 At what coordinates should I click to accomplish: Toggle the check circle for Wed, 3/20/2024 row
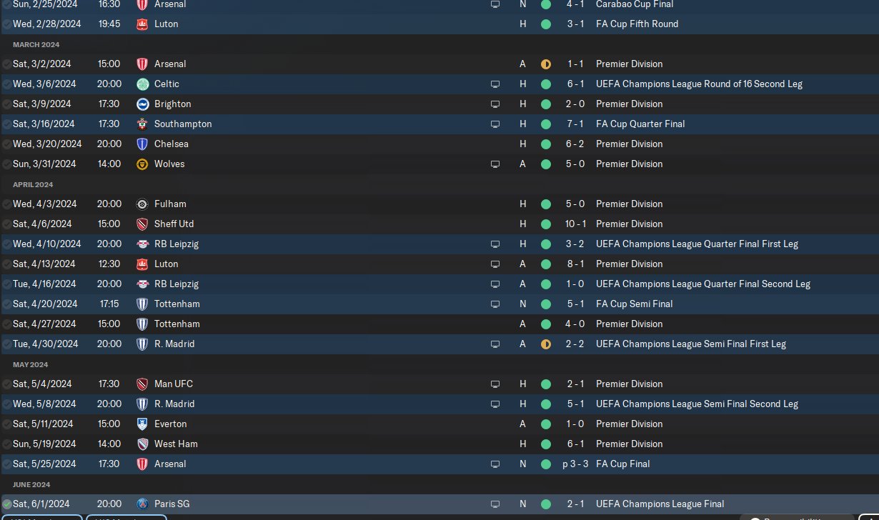point(7,144)
